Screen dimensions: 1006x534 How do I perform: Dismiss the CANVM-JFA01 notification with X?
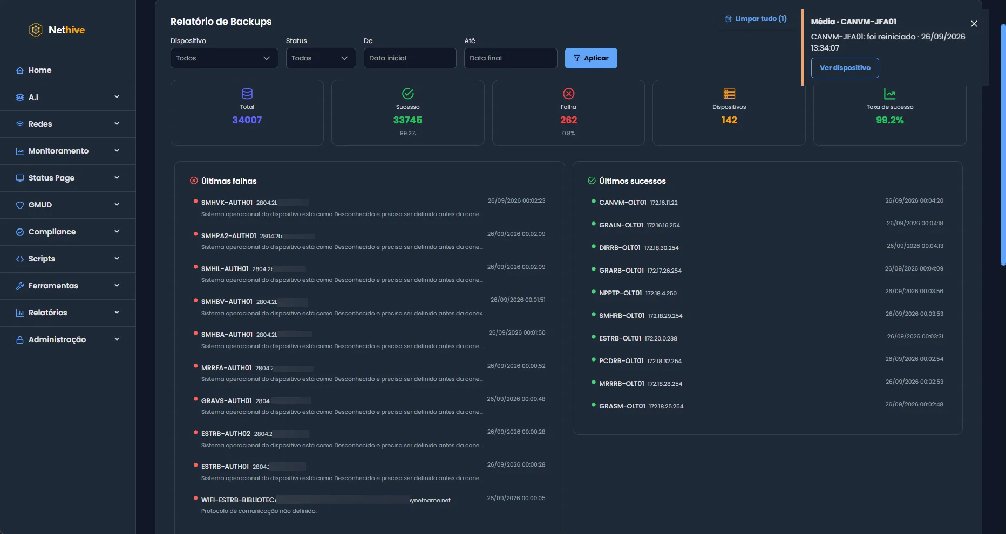tap(974, 24)
